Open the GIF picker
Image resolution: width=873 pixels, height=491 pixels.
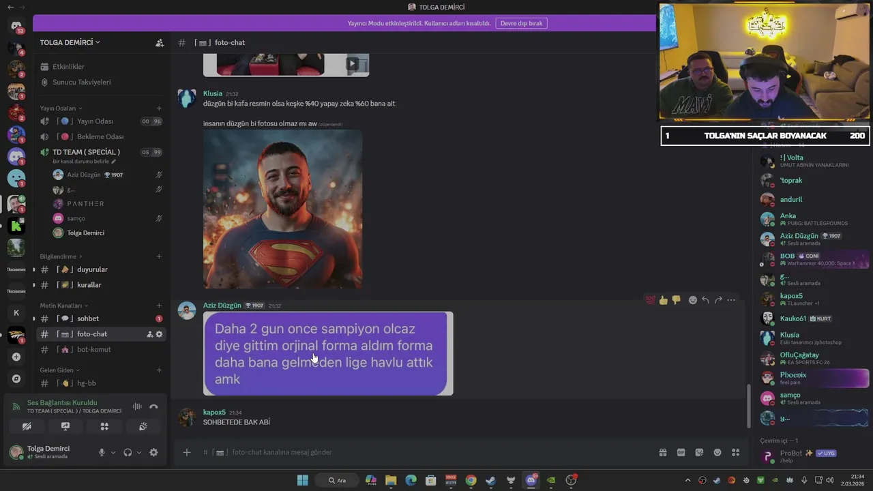(681, 452)
